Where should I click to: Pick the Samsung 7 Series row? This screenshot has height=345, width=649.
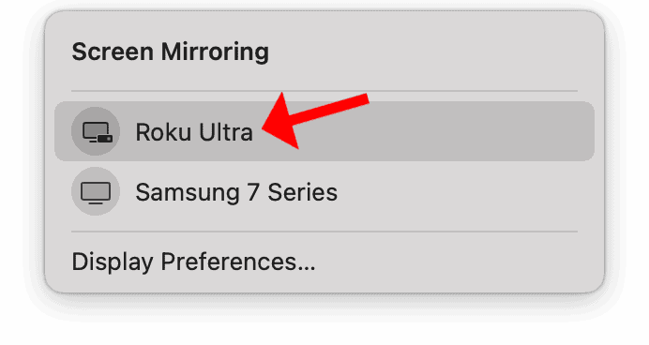(324, 191)
